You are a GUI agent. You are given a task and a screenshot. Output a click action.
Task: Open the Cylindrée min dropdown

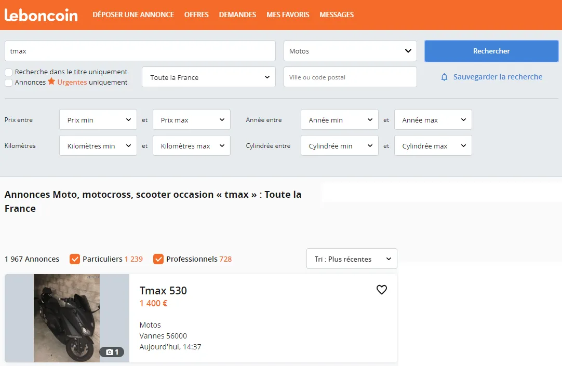pyautogui.click(x=339, y=145)
